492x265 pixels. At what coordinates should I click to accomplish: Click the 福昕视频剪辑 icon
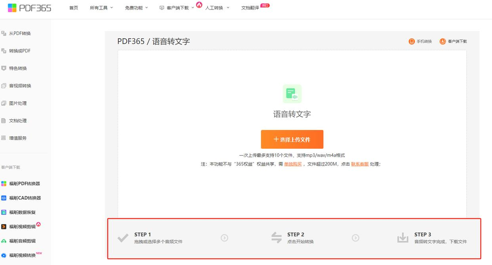point(4,227)
